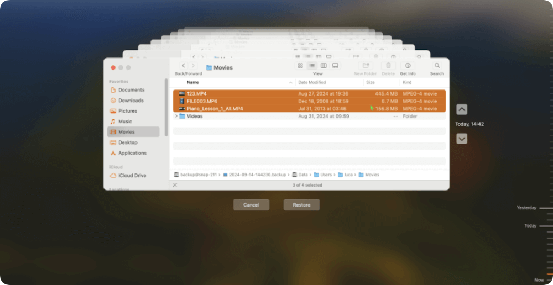Click the X icon in status bar
Viewport: 553px width, 285px height.
[x=175, y=185]
